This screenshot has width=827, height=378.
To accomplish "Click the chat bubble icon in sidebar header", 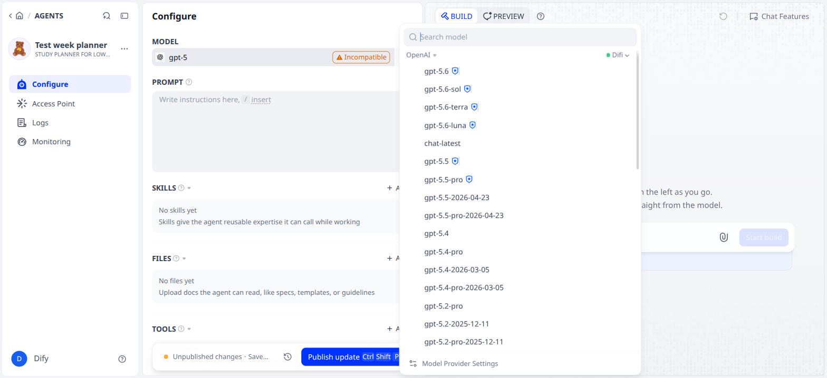I will (107, 16).
